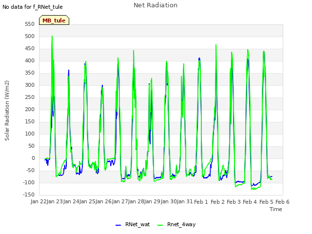Click the 350 y-axis tick label

coord(30,73)
